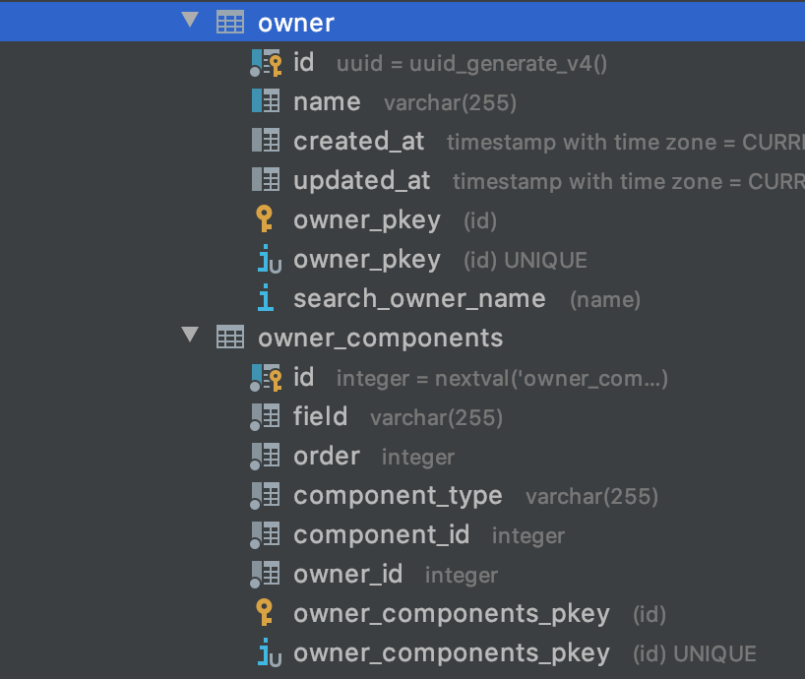Select the field column in owner_components
The width and height of the screenshot is (805, 679).
(x=320, y=415)
